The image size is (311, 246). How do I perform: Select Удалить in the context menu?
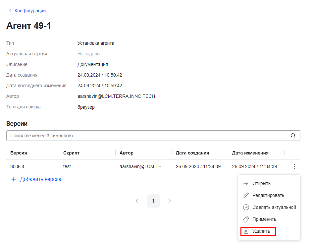pos(261,231)
